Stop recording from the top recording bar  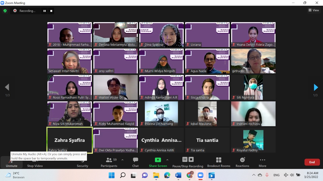51,11
